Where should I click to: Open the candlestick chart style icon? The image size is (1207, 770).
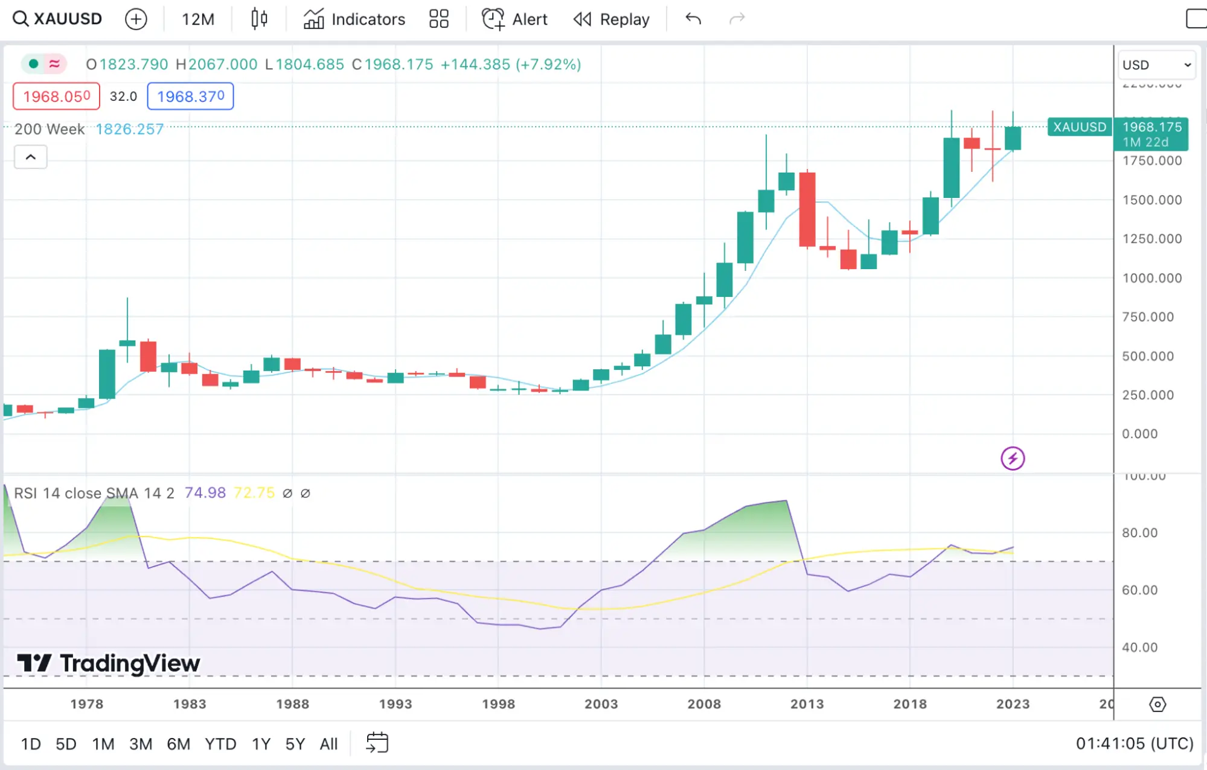[x=259, y=19]
